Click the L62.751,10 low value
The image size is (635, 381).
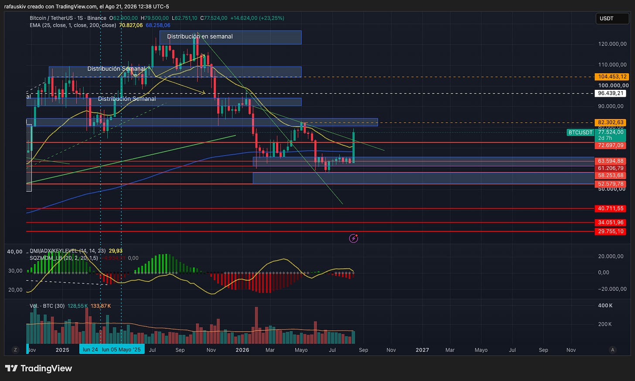point(185,18)
